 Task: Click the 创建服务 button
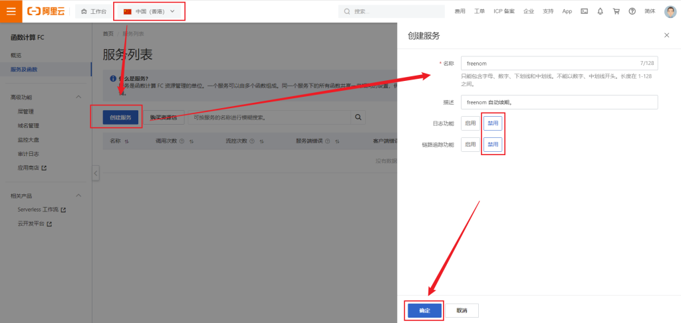pyautogui.click(x=121, y=117)
